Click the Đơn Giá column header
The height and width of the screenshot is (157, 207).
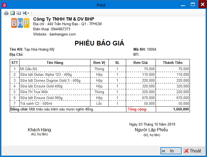(x=141, y=63)
